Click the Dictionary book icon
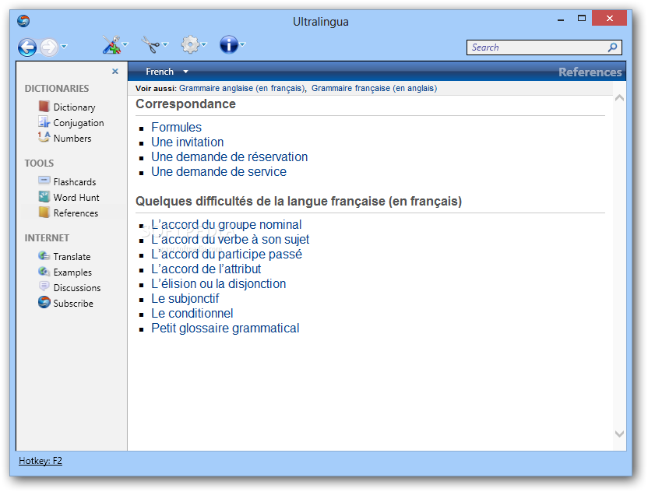This screenshot has height=492, width=648. pyautogui.click(x=44, y=107)
